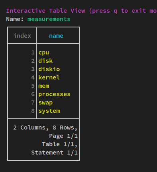The height and width of the screenshot is (172, 157).
Task: Select the 'processes' measurement row
Action: pyautogui.click(x=54, y=94)
